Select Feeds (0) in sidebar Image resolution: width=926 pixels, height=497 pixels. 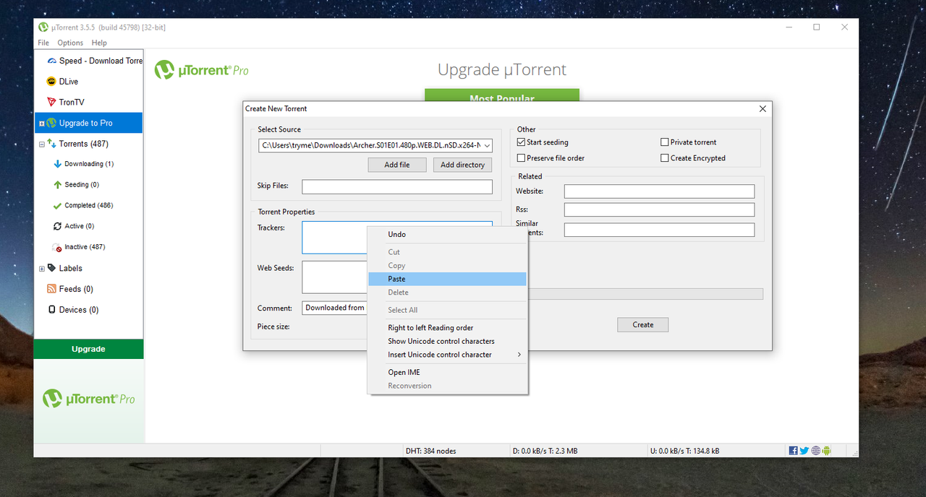(x=76, y=289)
